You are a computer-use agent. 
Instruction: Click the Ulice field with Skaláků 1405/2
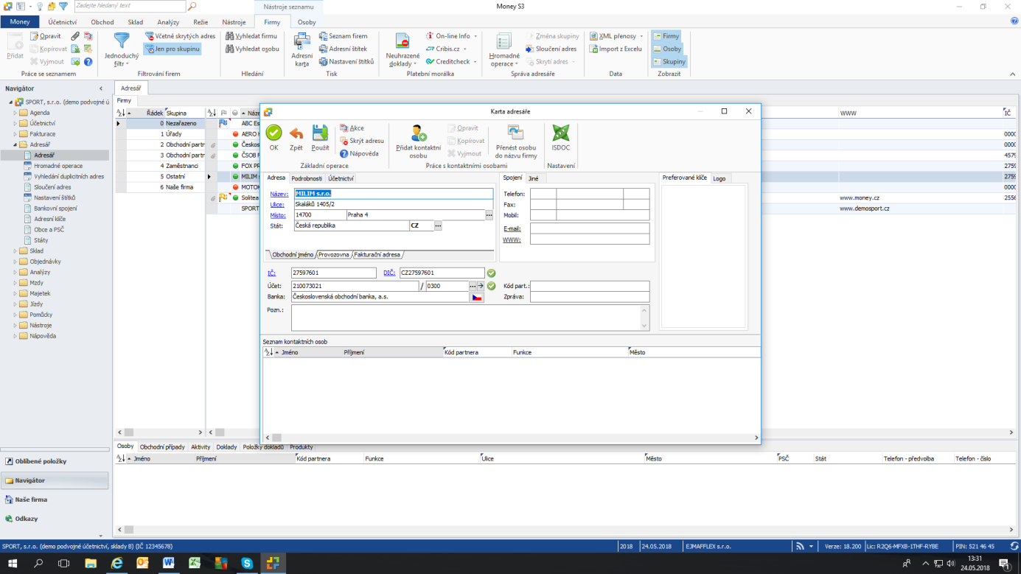(x=393, y=204)
